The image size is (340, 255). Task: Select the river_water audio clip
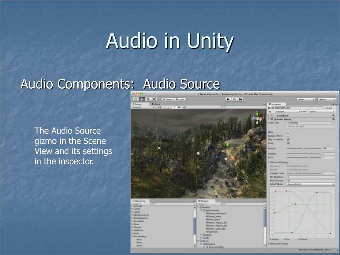click(213, 219)
